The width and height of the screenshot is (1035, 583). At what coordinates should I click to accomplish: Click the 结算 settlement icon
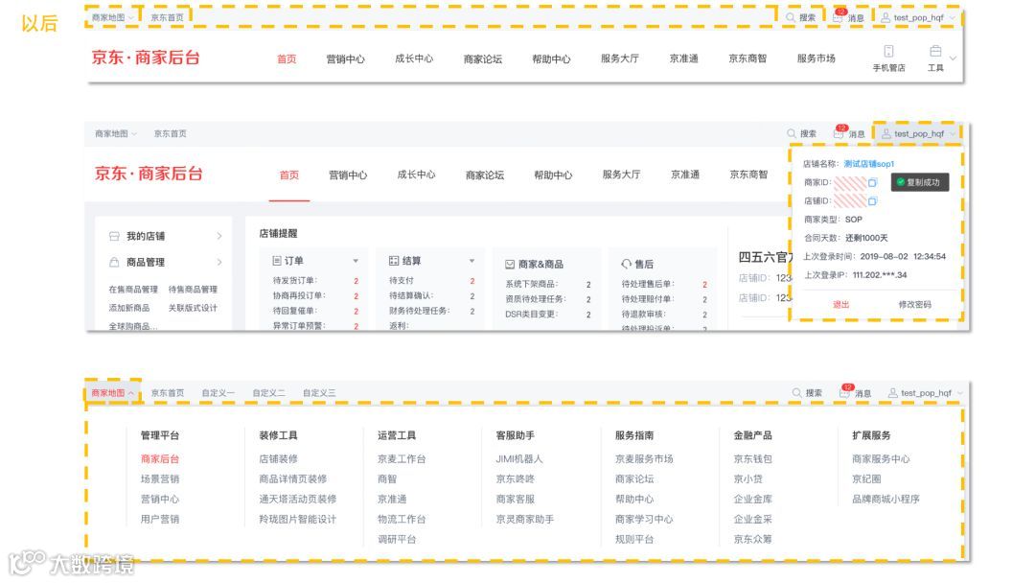click(x=394, y=261)
